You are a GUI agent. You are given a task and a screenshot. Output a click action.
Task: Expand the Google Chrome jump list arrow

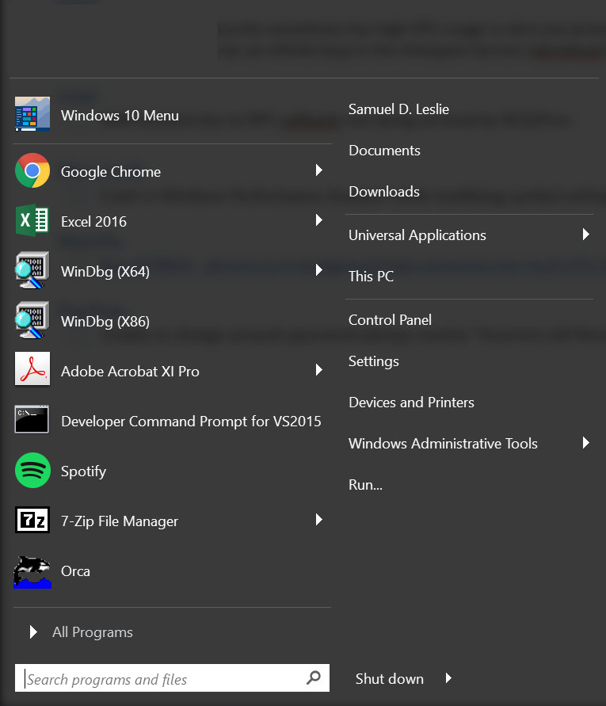(318, 170)
